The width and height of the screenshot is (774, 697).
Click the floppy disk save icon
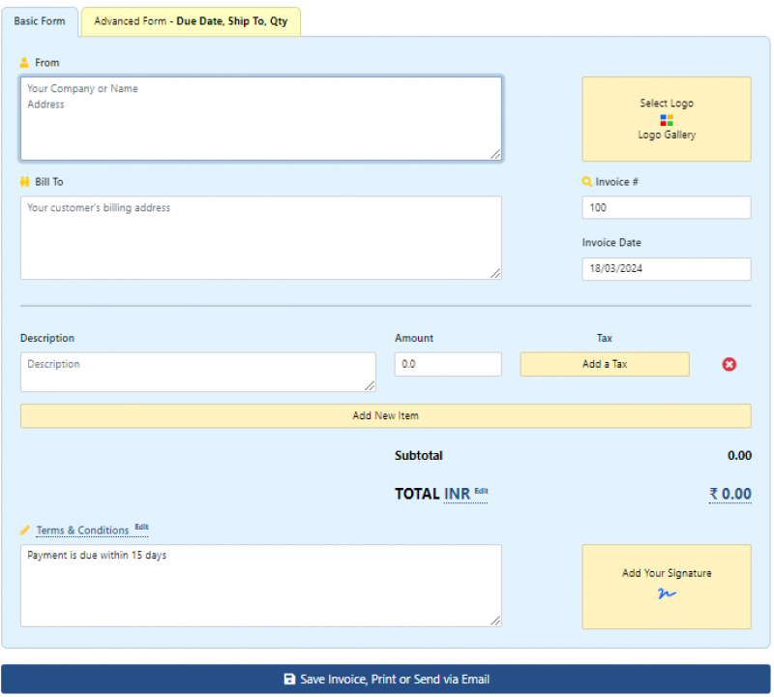pos(288,680)
